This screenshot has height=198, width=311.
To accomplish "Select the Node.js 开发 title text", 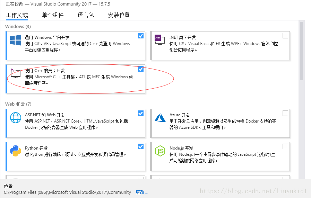I will coord(181,148).
